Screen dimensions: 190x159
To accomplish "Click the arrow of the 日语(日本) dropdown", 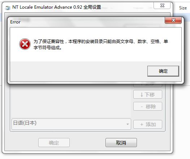I will tap(128, 124).
